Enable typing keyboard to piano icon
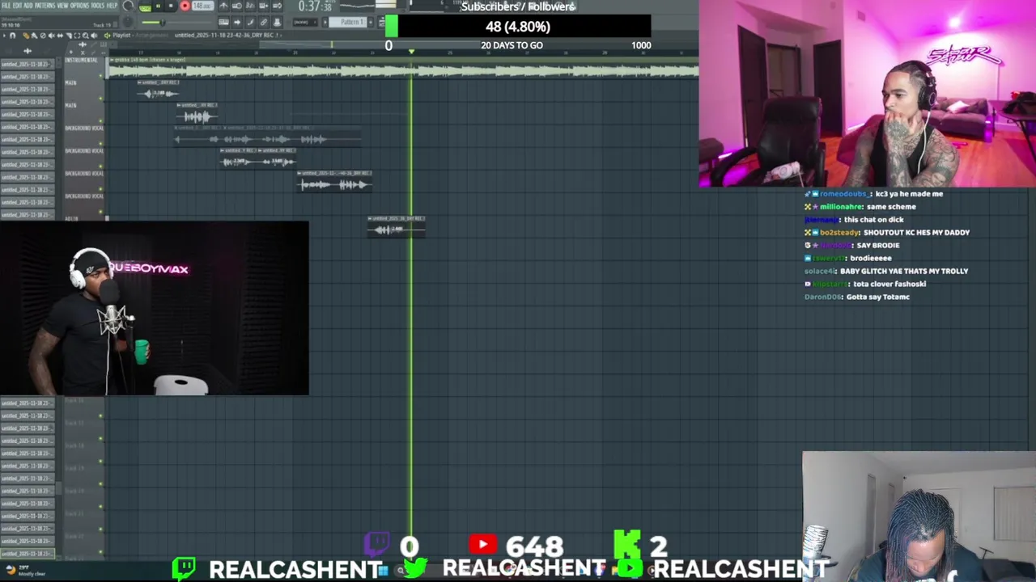 coord(224,22)
